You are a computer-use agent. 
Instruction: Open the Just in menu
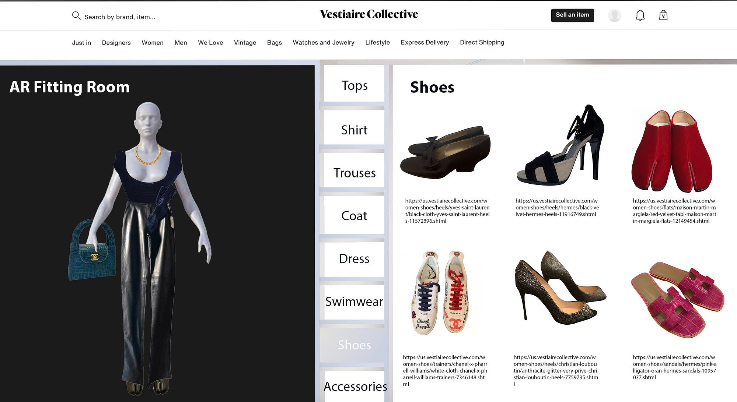[81, 43]
